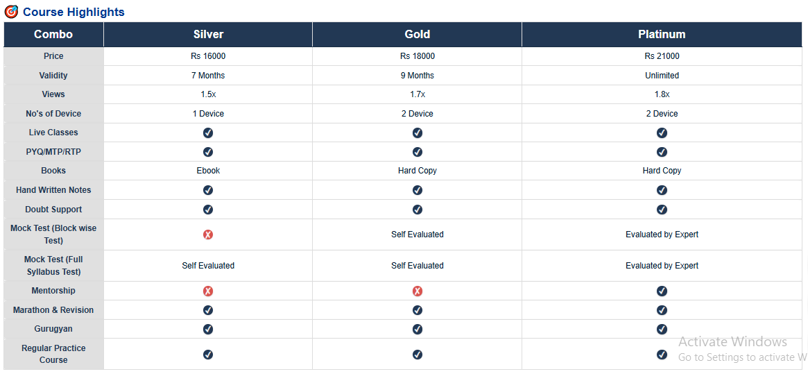Screen dimensions: 808x374
Task: Click Platinum Mentorship check mark
Action: [662, 291]
